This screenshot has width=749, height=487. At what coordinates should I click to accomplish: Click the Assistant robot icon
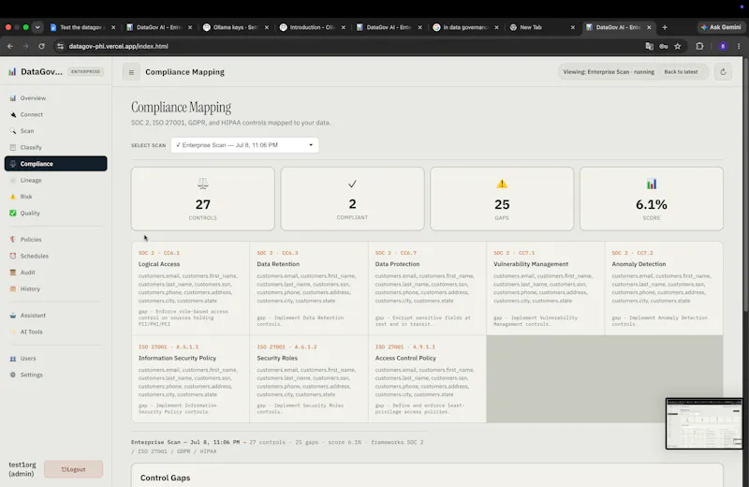(x=13, y=316)
